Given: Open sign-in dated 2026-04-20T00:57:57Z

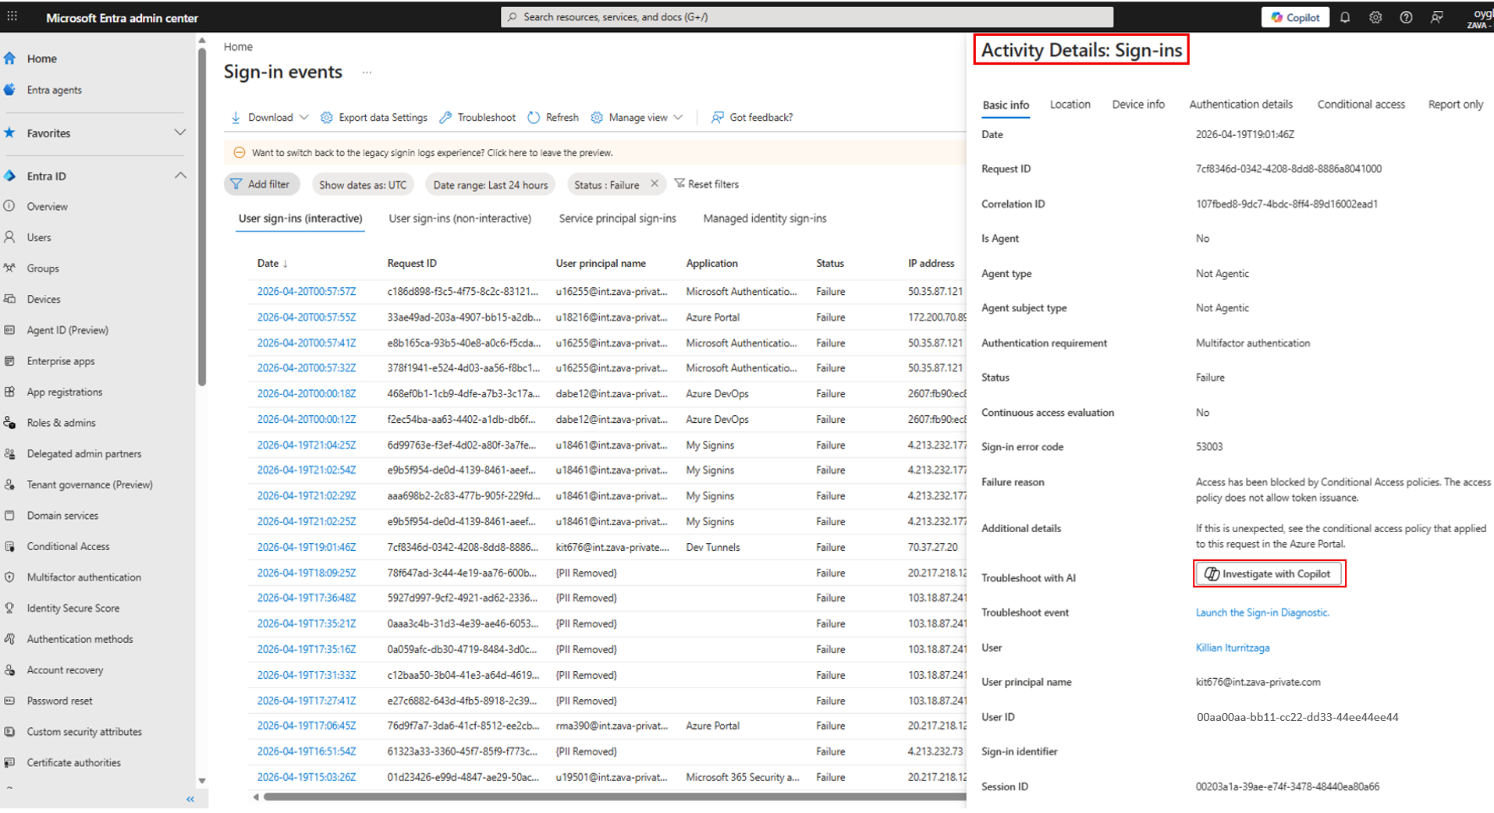Looking at the screenshot, I should click(x=307, y=292).
